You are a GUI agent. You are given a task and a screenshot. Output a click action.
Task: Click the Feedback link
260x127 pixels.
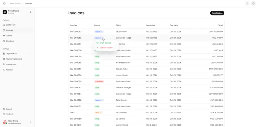point(9,114)
